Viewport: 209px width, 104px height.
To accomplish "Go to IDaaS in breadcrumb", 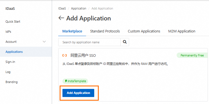I will pyautogui.click(x=62, y=8).
